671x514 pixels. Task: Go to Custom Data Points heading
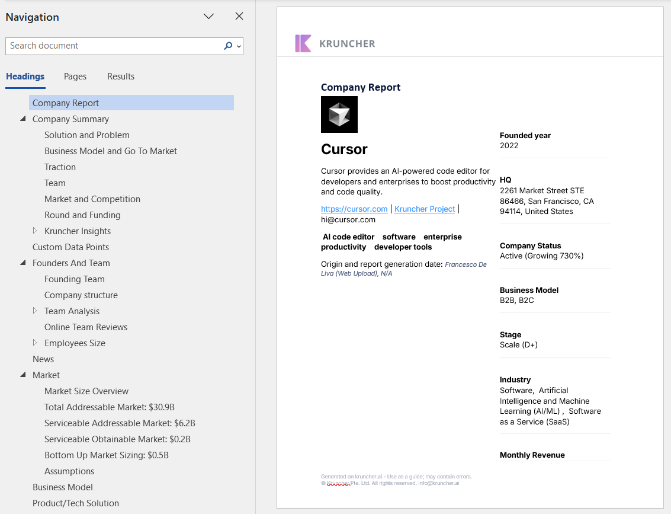(x=70, y=247)
